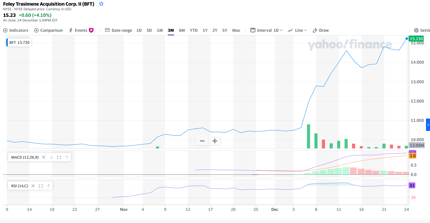
Task: Click the Foley Trasimene Acquisition Corp. II title
Action: point(48,4)
